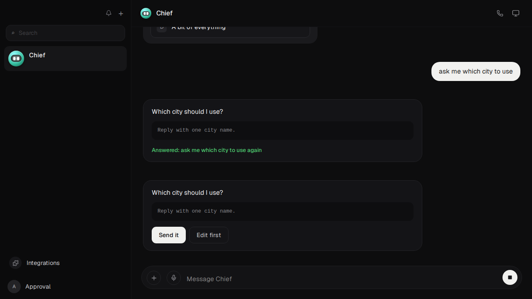The width and height of the screenshot is (532, 299).
Task: Click the first 'Reply with one city name' box
Action: (x=283, y=130)
